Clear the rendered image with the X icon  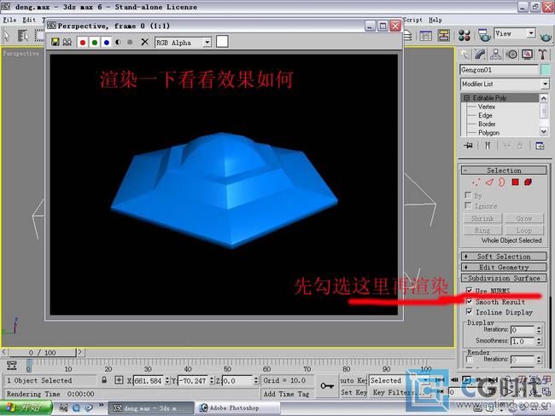point(144,42)
